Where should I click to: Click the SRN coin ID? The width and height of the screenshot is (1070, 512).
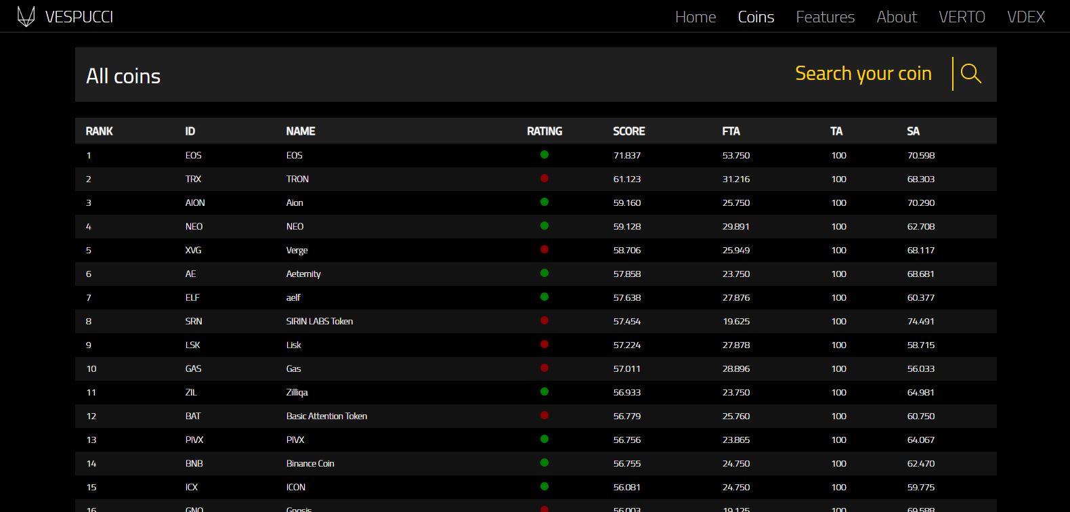click(x=194, y=322)
